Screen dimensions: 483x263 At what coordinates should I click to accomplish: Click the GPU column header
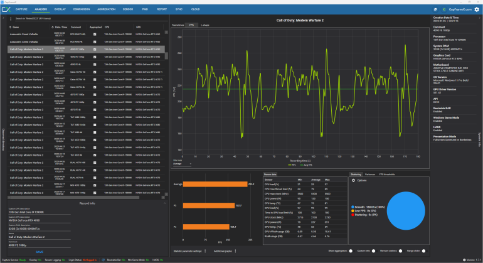138,27
